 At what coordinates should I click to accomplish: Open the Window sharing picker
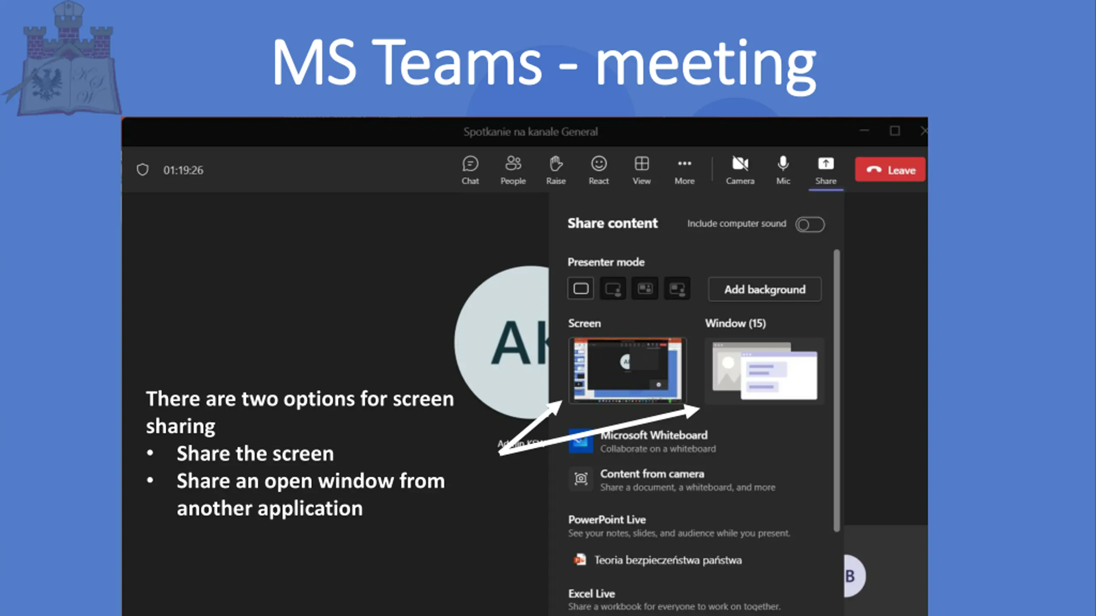(x=764, y=370)
